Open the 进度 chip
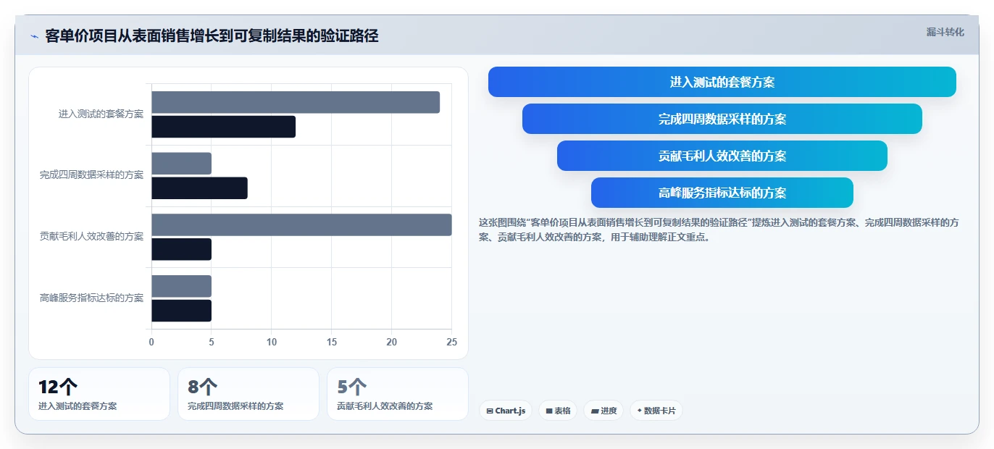Screen dimensions: 994x449 point(603,411)
